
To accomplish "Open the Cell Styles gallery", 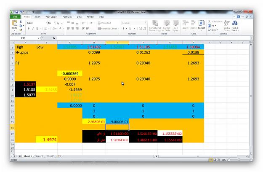I will (176, 26).
